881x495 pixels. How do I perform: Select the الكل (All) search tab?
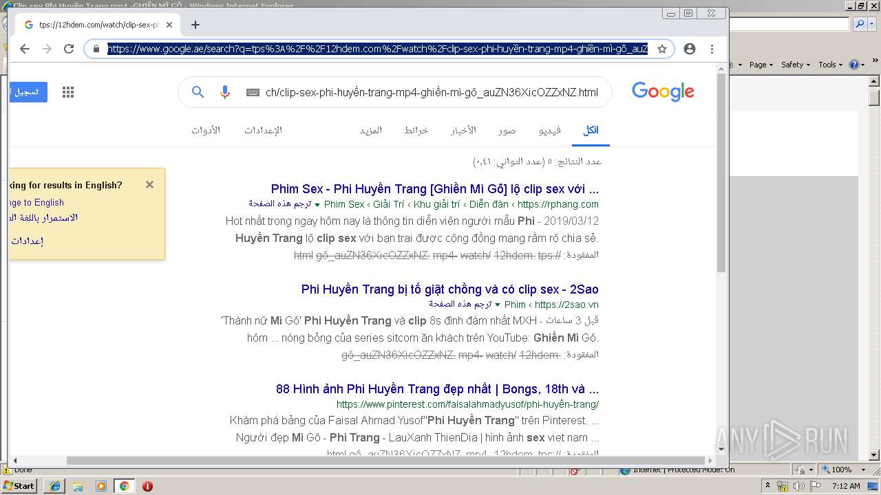(591, 130)
